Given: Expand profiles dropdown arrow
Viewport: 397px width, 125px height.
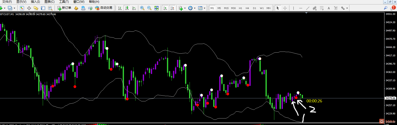Looking at the screenshot, I should 14,8.
